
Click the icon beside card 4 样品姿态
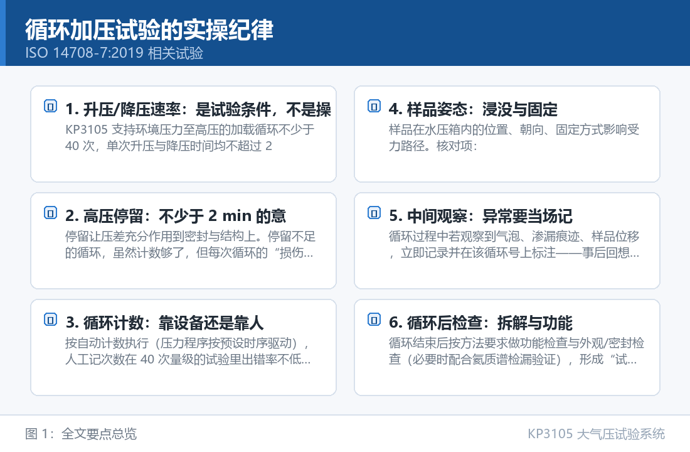374,106
